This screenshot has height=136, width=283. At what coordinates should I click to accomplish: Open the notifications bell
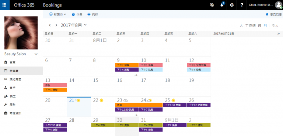pos(222,5)
